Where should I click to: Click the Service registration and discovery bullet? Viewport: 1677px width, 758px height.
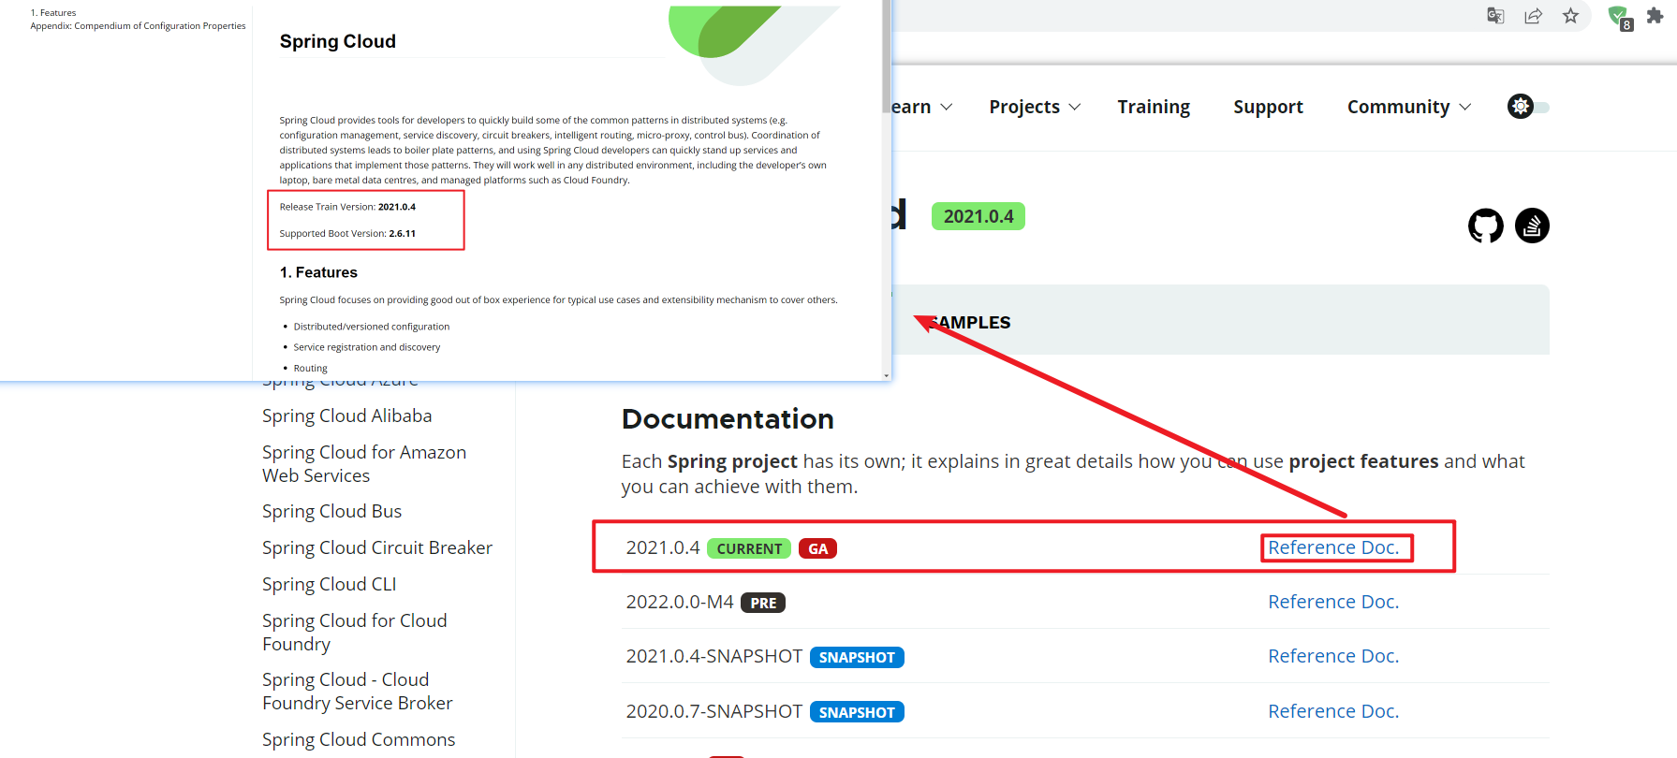(x=367, y=347)
